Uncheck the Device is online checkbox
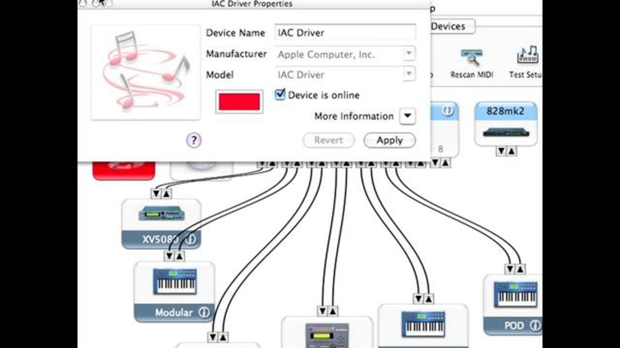The width and height of the screenshot is (620, 348). click(x=280, y=95)
